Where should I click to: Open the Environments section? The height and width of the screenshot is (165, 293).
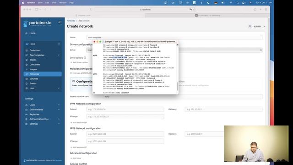36,110
